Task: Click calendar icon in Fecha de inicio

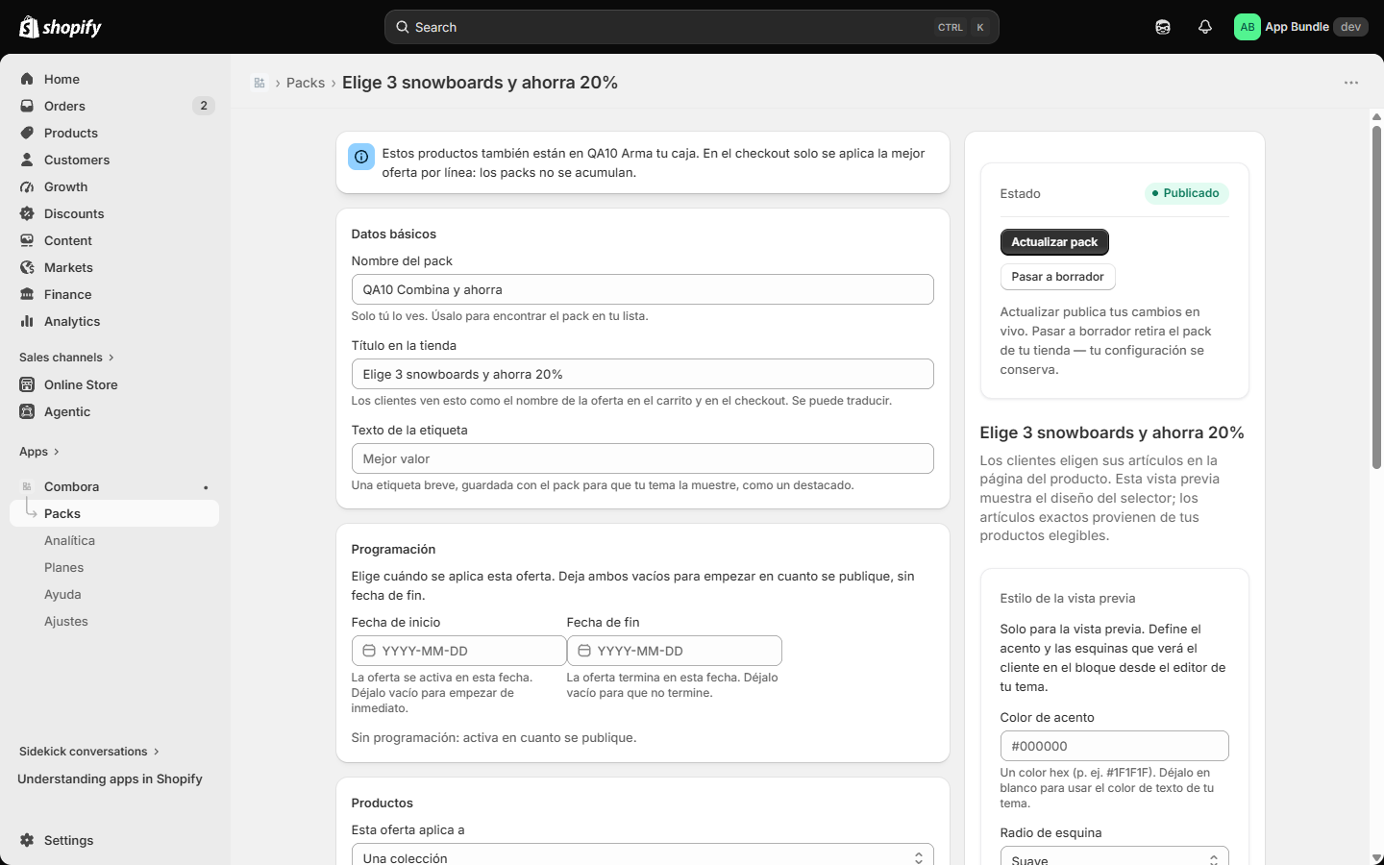Action: coord(369,651)
